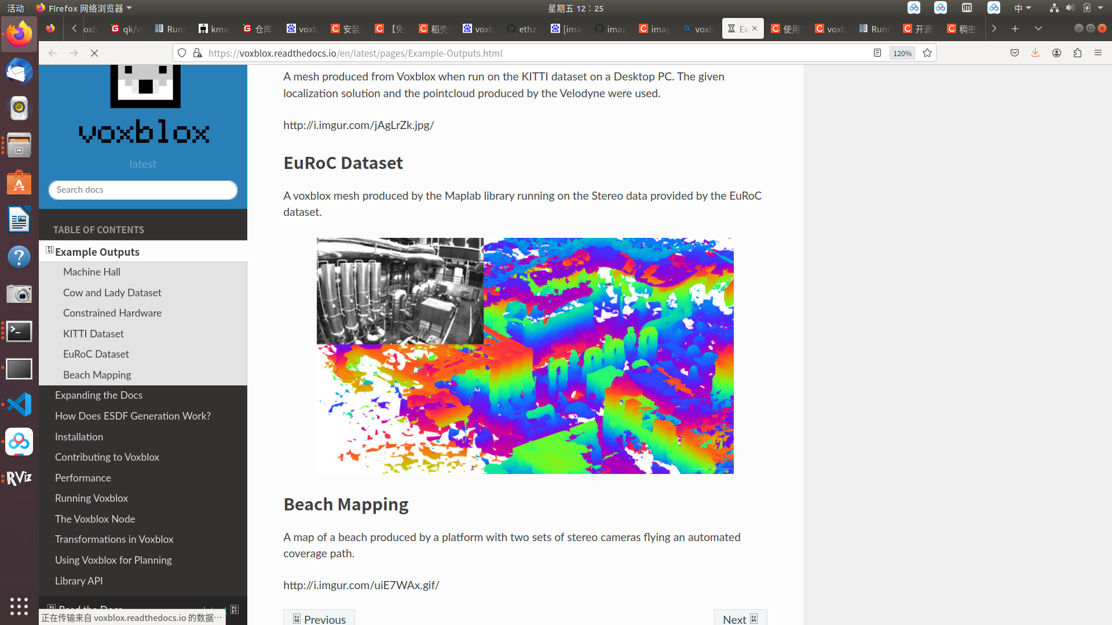The height and width of the screenshot is (625, 1112).
Task: Open the extensions puzzle icon
Action: point(1077,53)
